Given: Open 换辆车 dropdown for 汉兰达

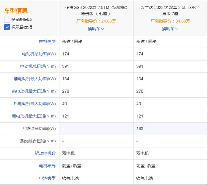Looking at the screenshot, I should tap(170, 29).
